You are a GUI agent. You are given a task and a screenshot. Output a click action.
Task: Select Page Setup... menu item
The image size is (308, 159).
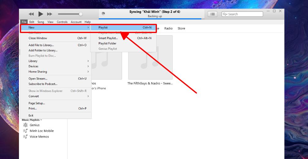coord(56,103)
